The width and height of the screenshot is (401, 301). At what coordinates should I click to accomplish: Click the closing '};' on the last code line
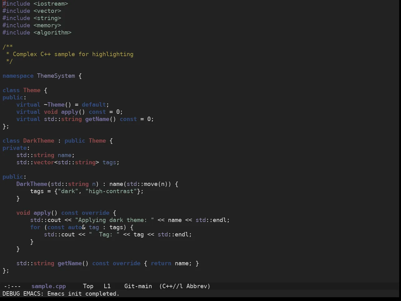pos(6,271)
